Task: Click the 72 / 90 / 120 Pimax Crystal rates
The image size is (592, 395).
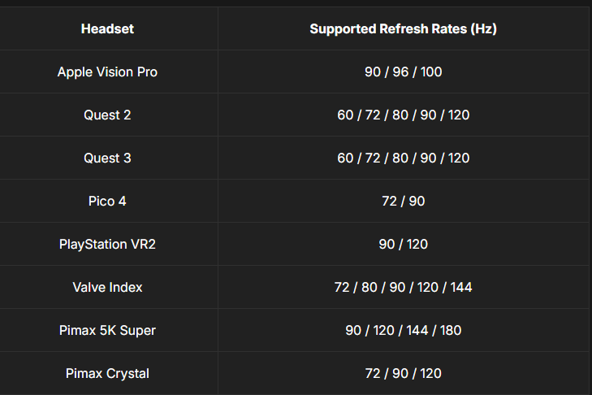Action: (403, 374)
